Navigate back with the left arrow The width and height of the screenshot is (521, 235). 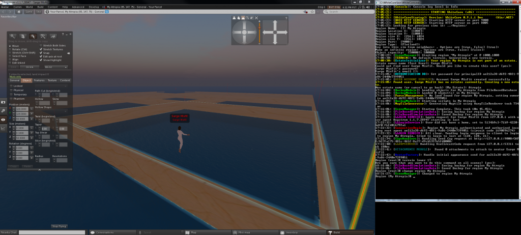[x=3, y=12]
